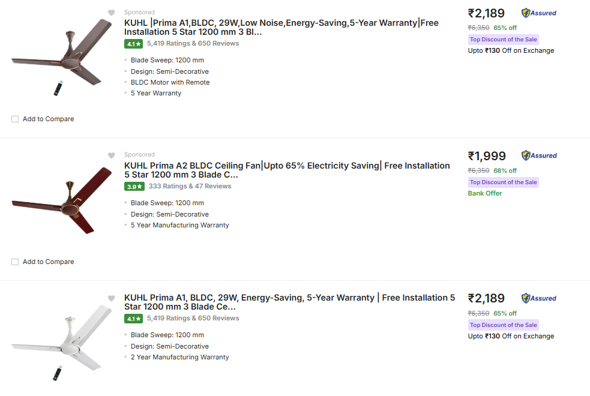Screen dimensions: 590x396
Task: Click the 4.1 star badge on the Low Noise listing
Action: [x=134, y=44]
